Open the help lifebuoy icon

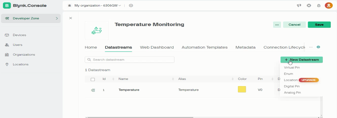309,6
